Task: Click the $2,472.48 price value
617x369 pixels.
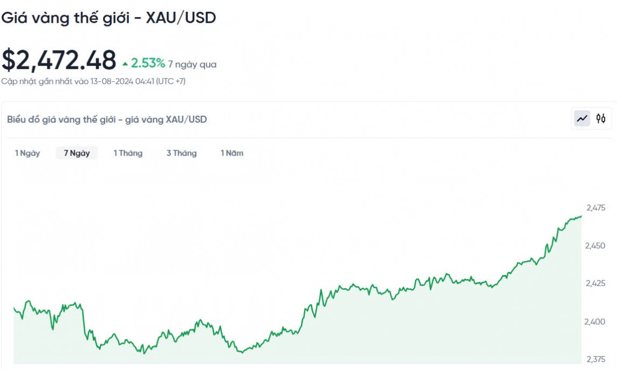Action: (x=59, y=60)
